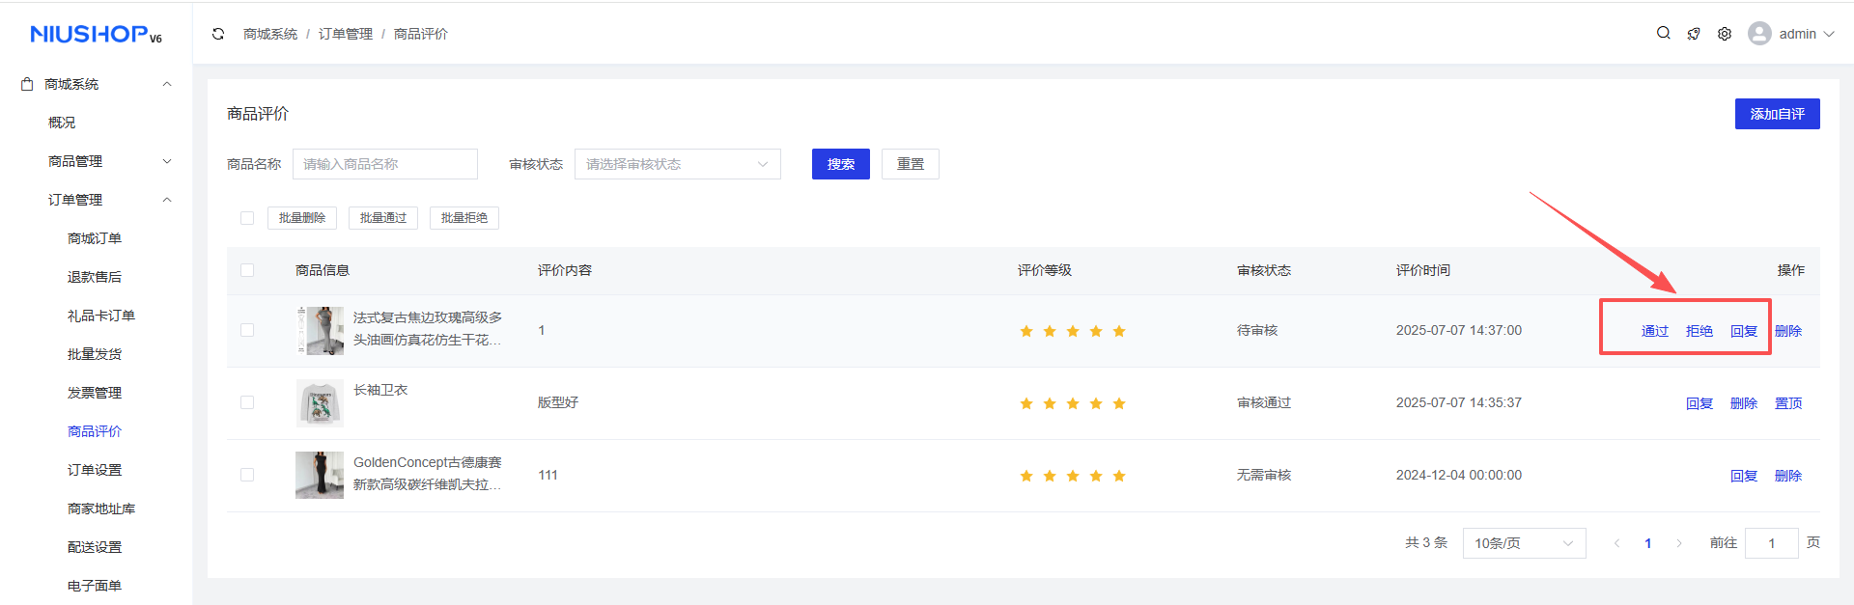Screen dimensions: 1854x605
Task: Open the search magnifier icon in header
Action: pos(1663,33)
